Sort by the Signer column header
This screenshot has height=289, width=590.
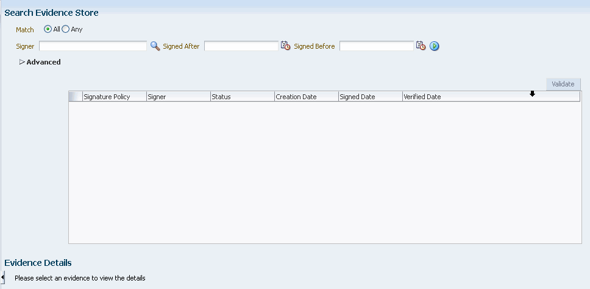coord(179,97)
